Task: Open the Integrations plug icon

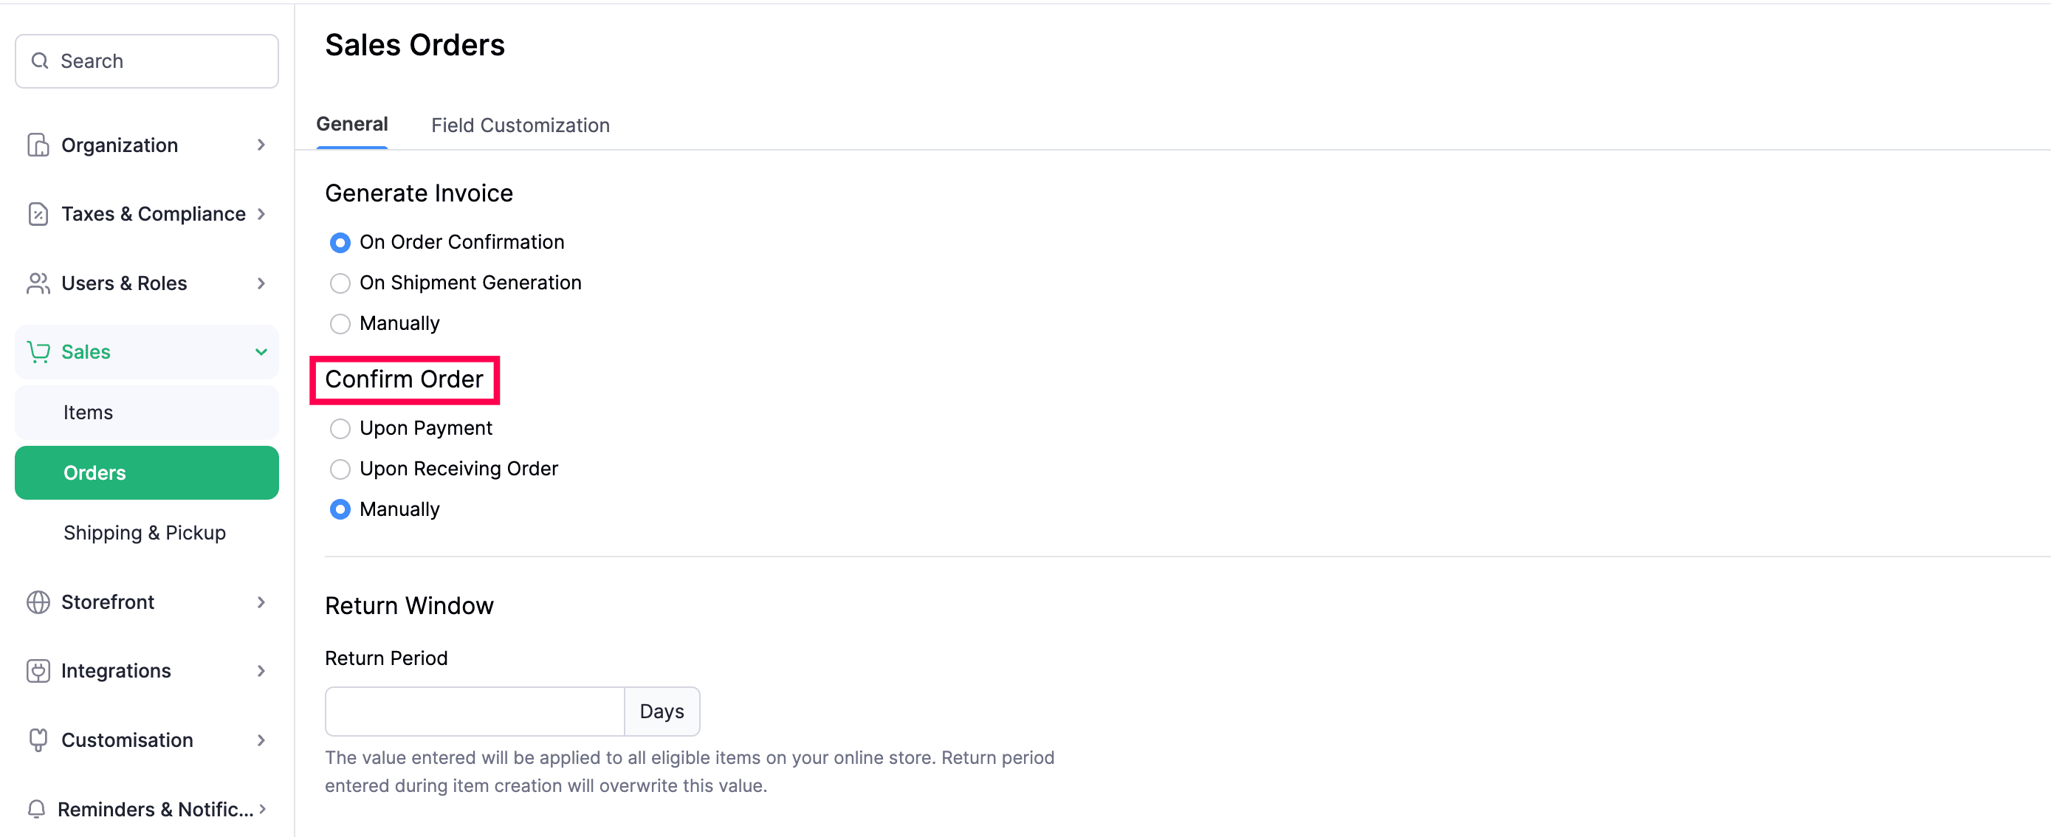Action: pos(38,671)
